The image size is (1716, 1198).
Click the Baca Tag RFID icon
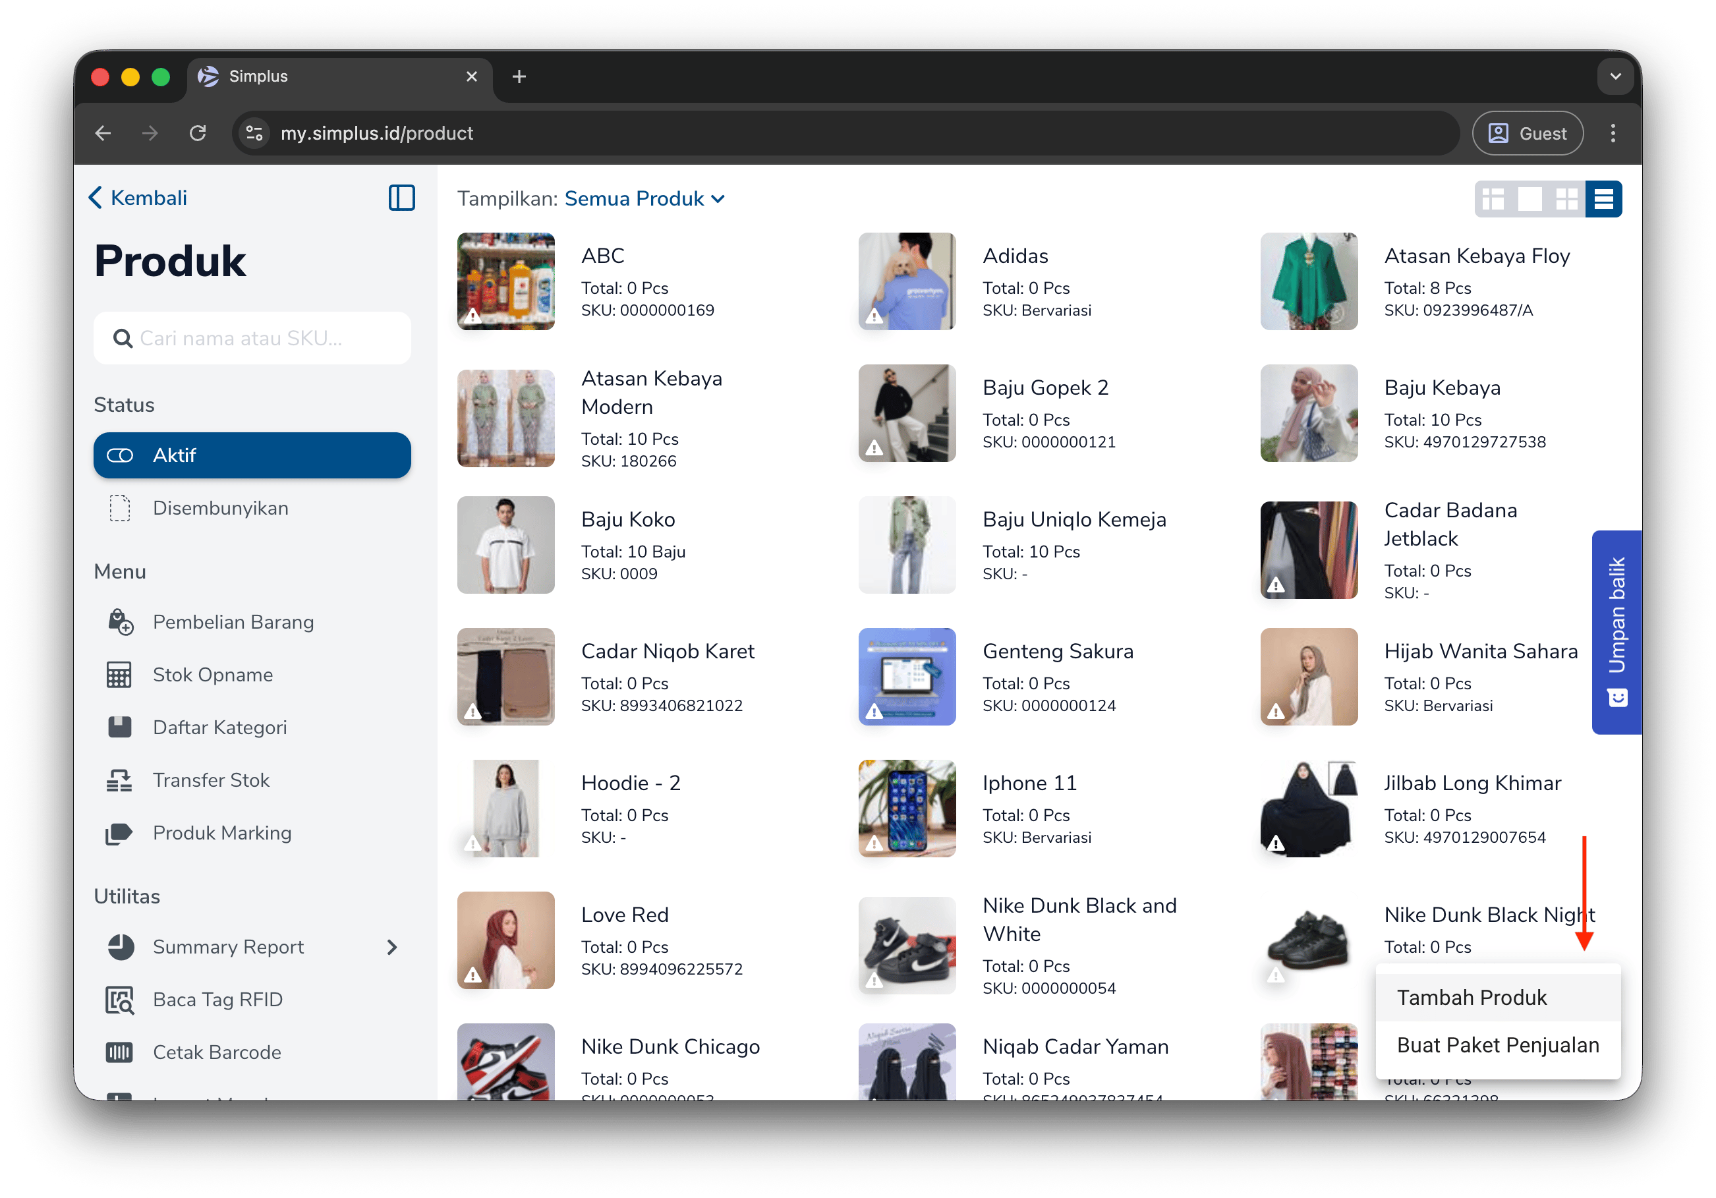point(119,1000)
